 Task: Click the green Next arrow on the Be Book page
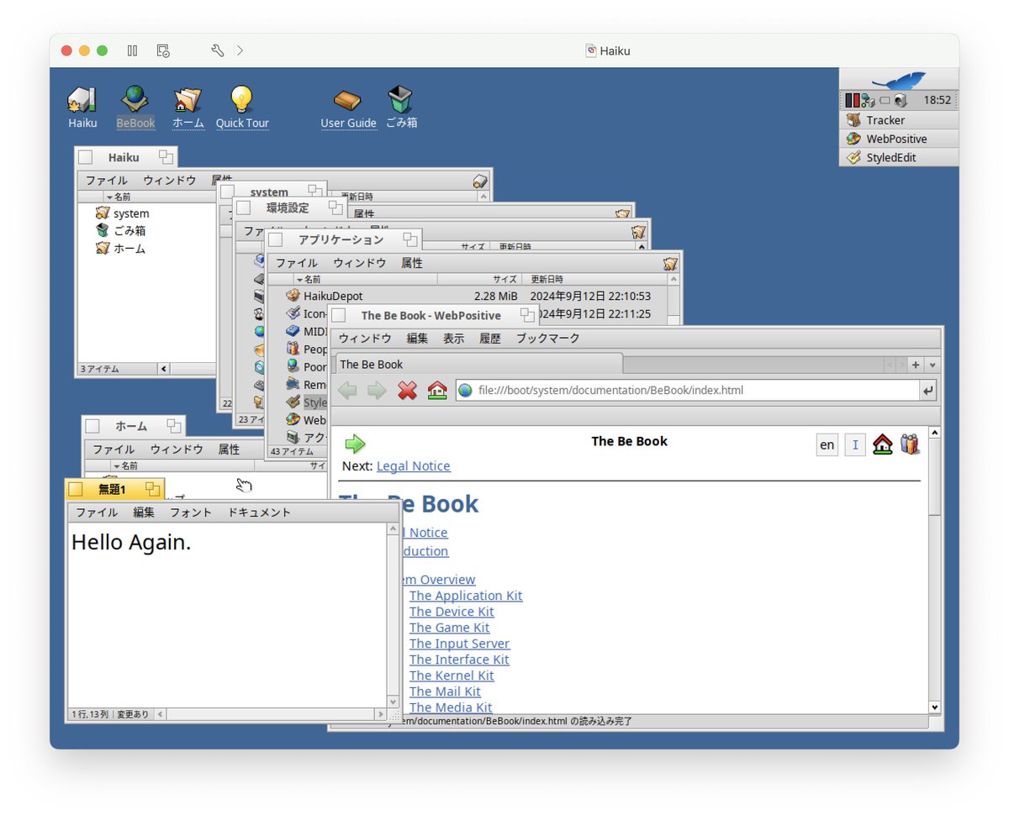click(355, 444)
